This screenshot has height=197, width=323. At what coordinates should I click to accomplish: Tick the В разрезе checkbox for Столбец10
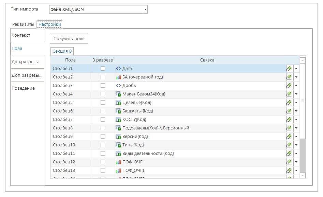click(x=103, y=145)
